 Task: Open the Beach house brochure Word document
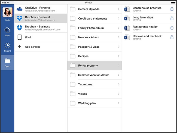coord(147,9)
